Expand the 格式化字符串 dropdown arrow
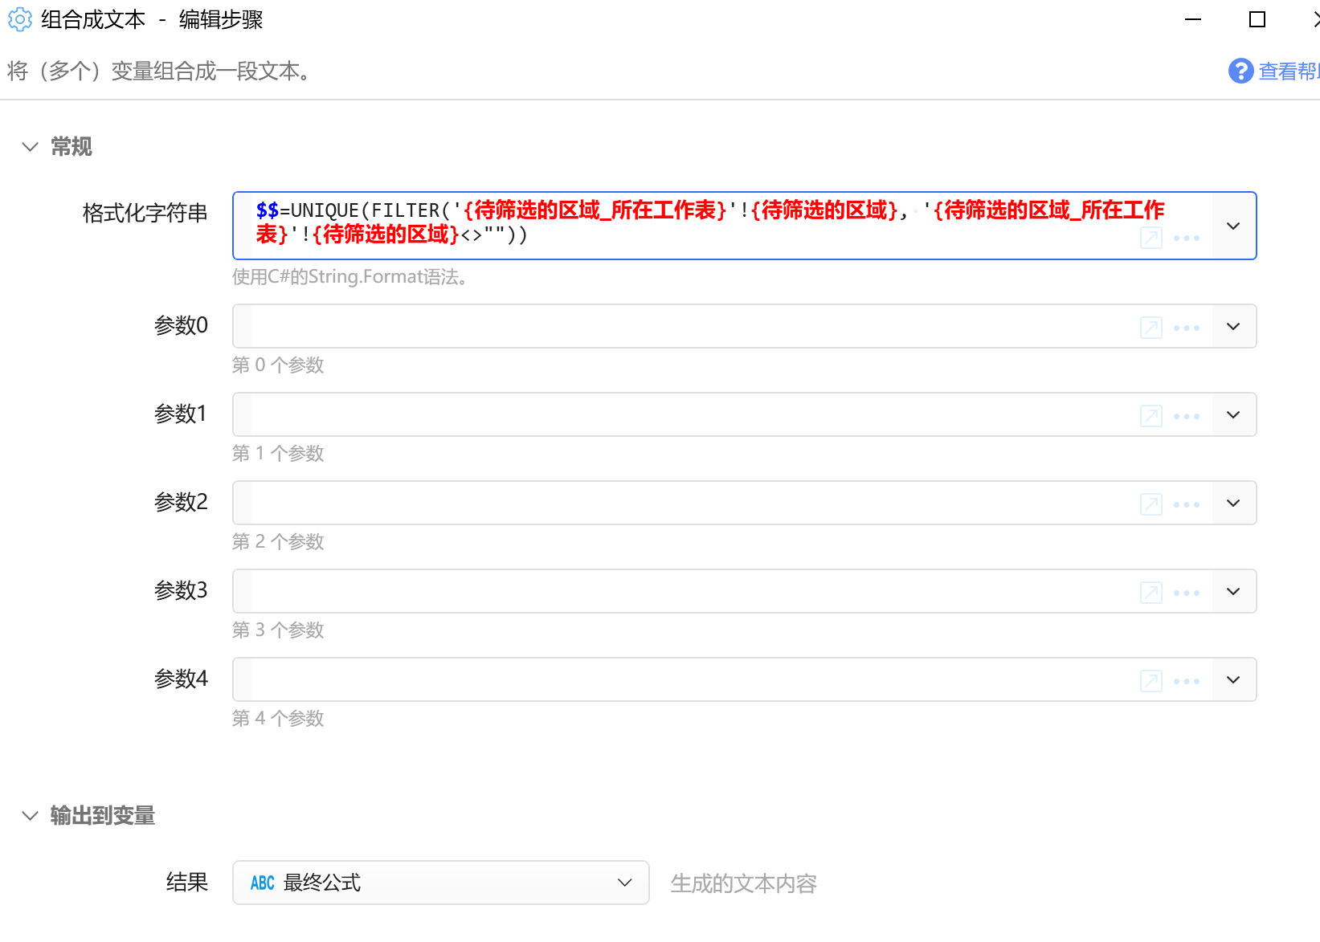This screenshot has width=1320, height=942. 1233,226
